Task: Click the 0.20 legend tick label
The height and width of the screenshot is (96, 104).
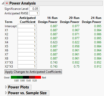Action: tap(34, 81)
